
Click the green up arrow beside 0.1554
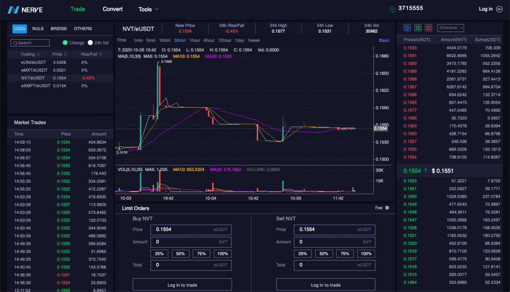[x=426, y=171]
